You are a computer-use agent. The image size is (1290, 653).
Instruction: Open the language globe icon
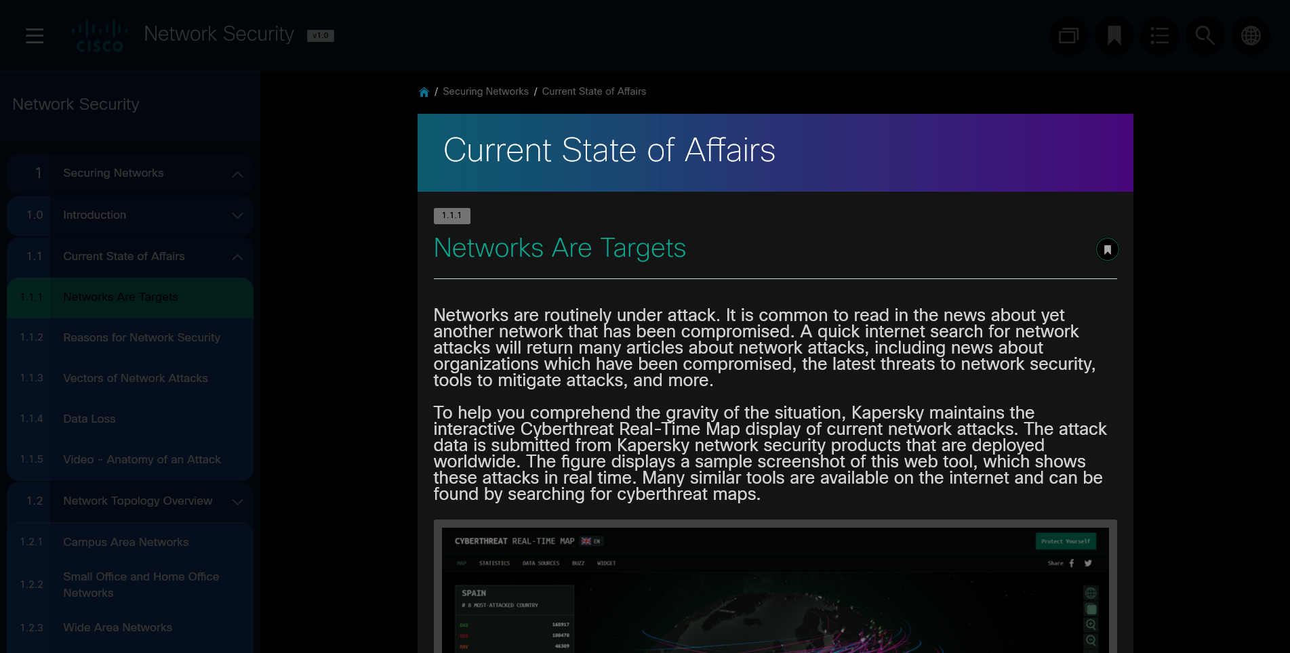1251,36
